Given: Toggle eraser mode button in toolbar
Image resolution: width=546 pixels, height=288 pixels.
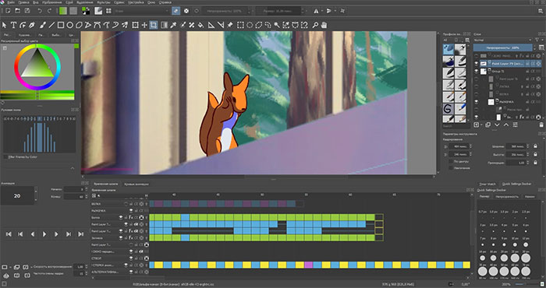Looking at the screenshot, I should (176, 11).
